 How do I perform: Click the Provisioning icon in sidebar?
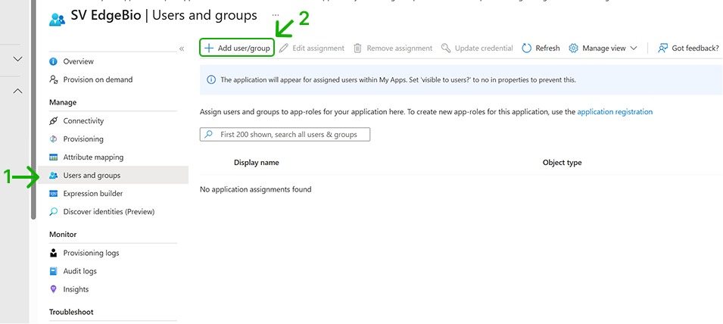click(53, 139)
